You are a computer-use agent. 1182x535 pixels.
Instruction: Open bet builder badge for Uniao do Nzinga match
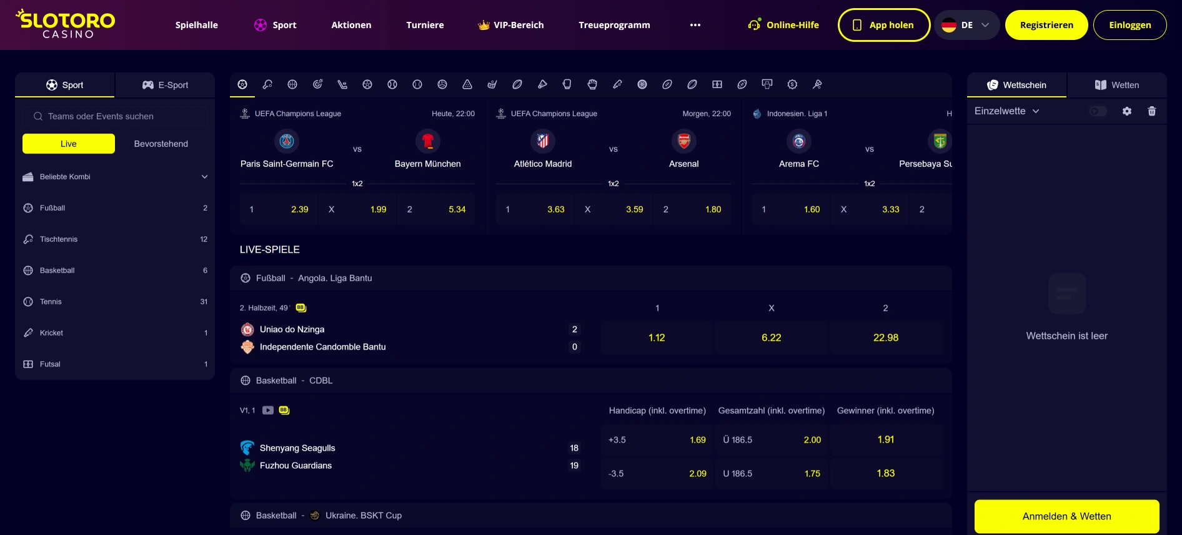tap(300, 308)
